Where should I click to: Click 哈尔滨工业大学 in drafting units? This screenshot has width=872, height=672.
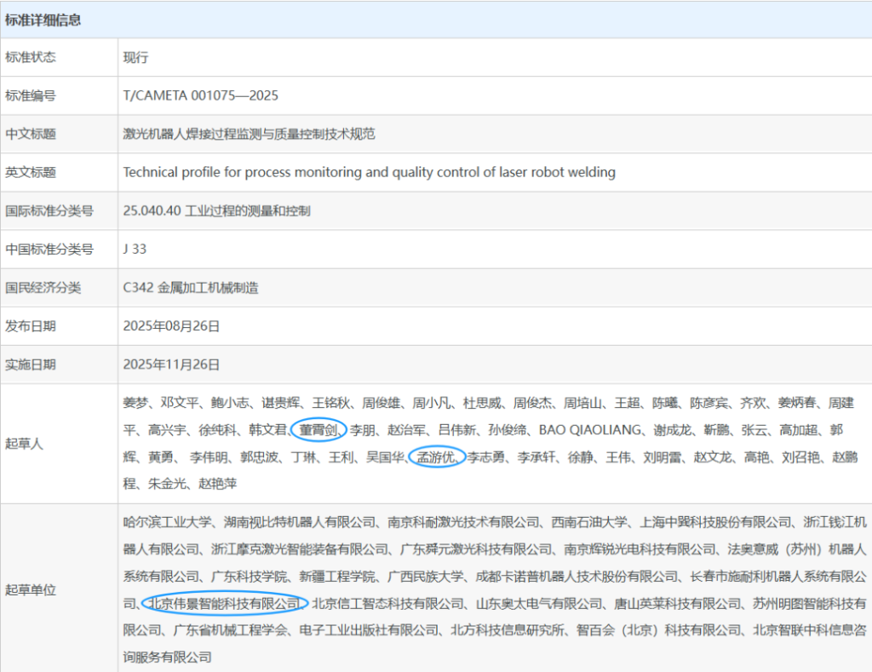pyautogui.click(x=169, y=520)
